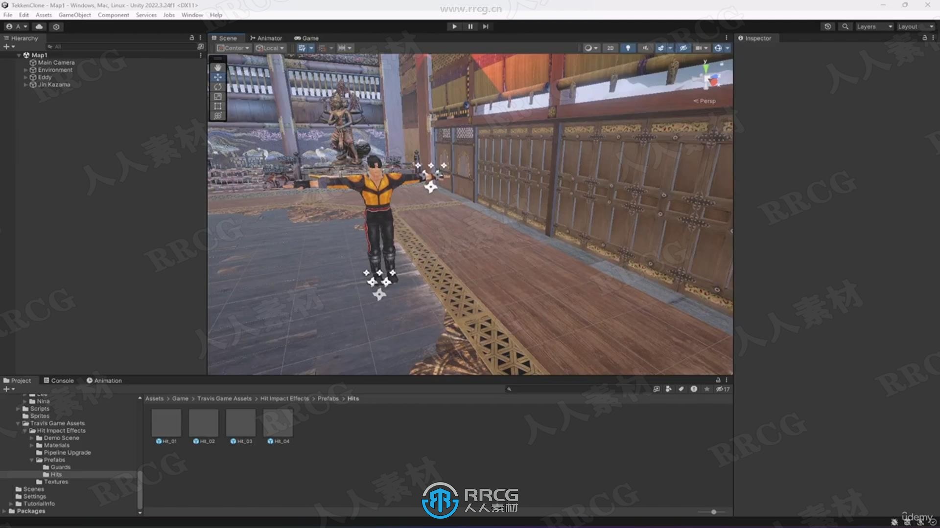Switch to the Game tab
This screenshot has height=528, width=940.
pyautogui.click(x=306, y=38)
